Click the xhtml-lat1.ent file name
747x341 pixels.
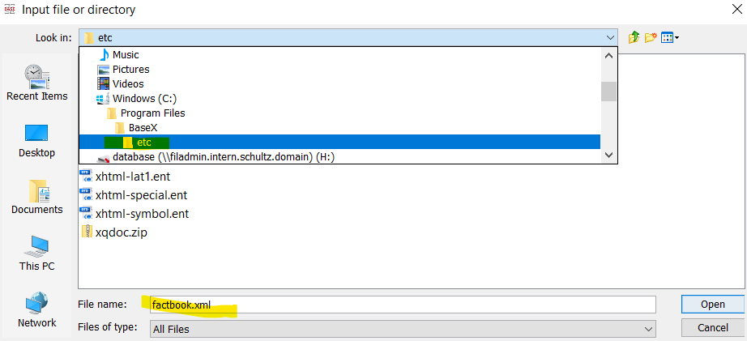tap(133, 177)
